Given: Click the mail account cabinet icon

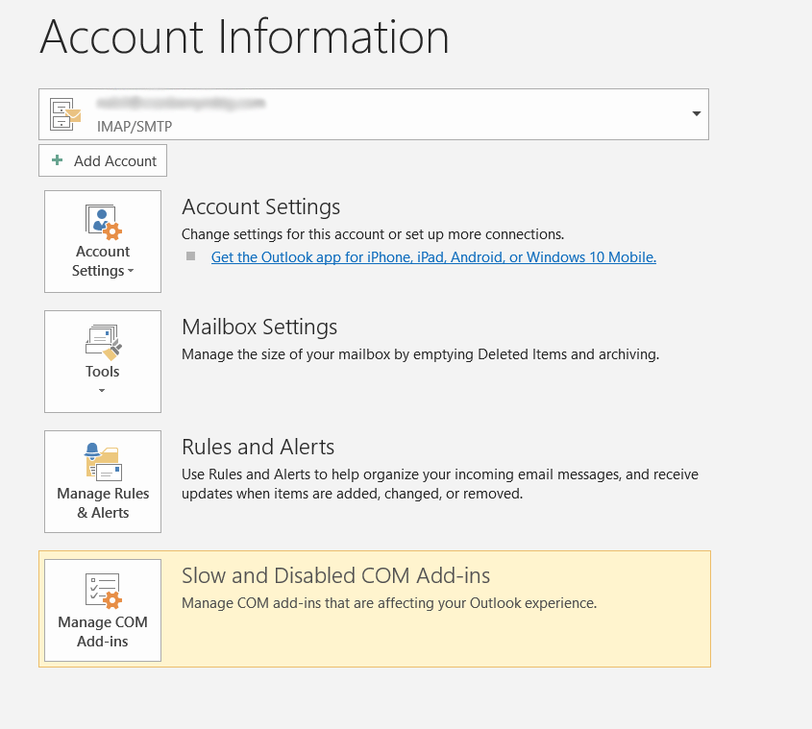Looking at the screenshot, I should click(x=65, y=114).
